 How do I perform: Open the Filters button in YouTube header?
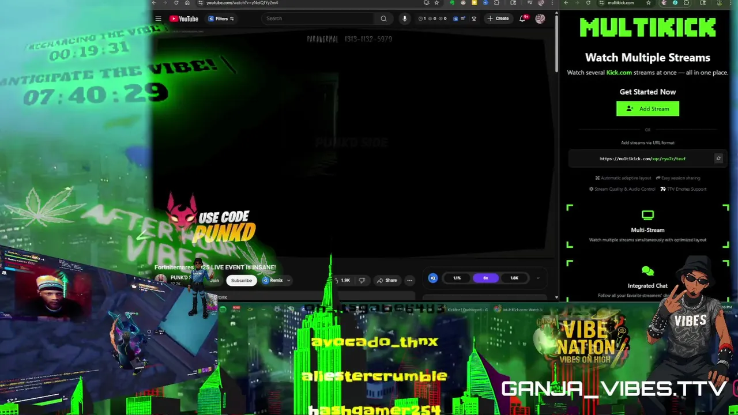(x=221, y=18)
